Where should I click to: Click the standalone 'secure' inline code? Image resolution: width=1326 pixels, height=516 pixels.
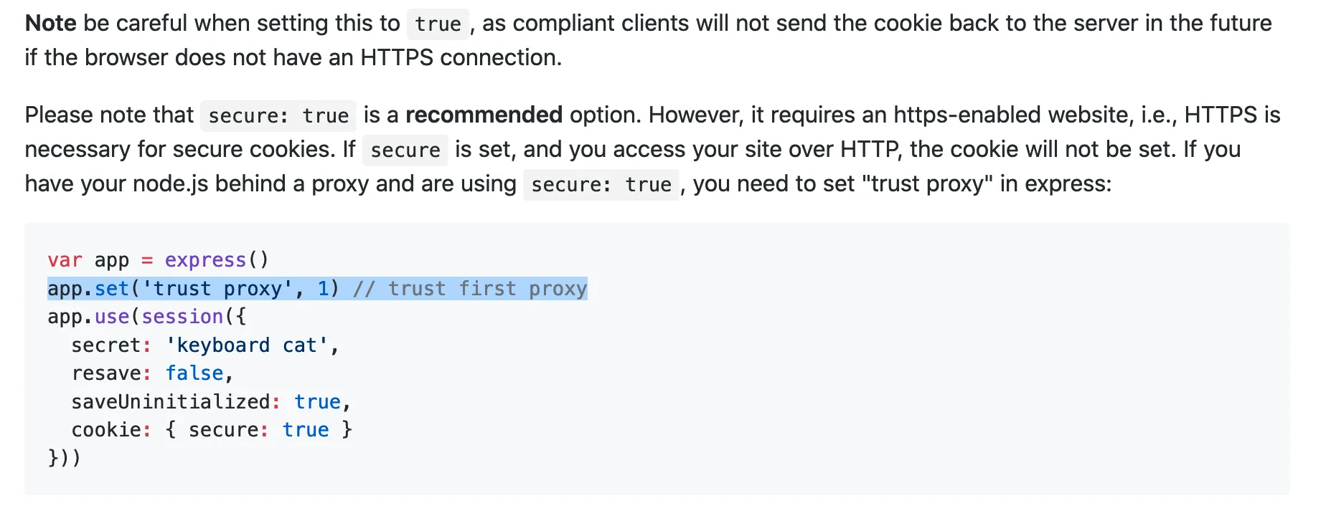coord(405,150)
